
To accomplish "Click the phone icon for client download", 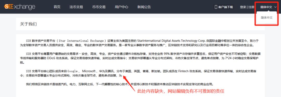I will click(x=216, y=7).
